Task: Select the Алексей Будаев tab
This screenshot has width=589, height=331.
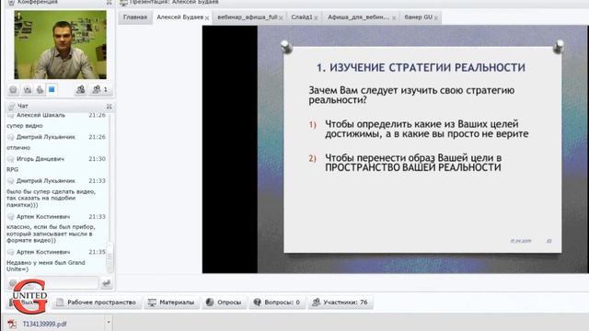Action: 180,17
